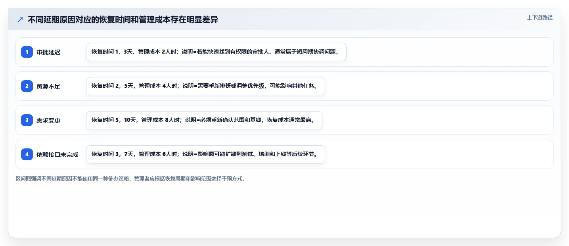Click the footnote starting with 区间图强调不同延期原因
This screenshot has width=569, height=246.
pos(130,179)
